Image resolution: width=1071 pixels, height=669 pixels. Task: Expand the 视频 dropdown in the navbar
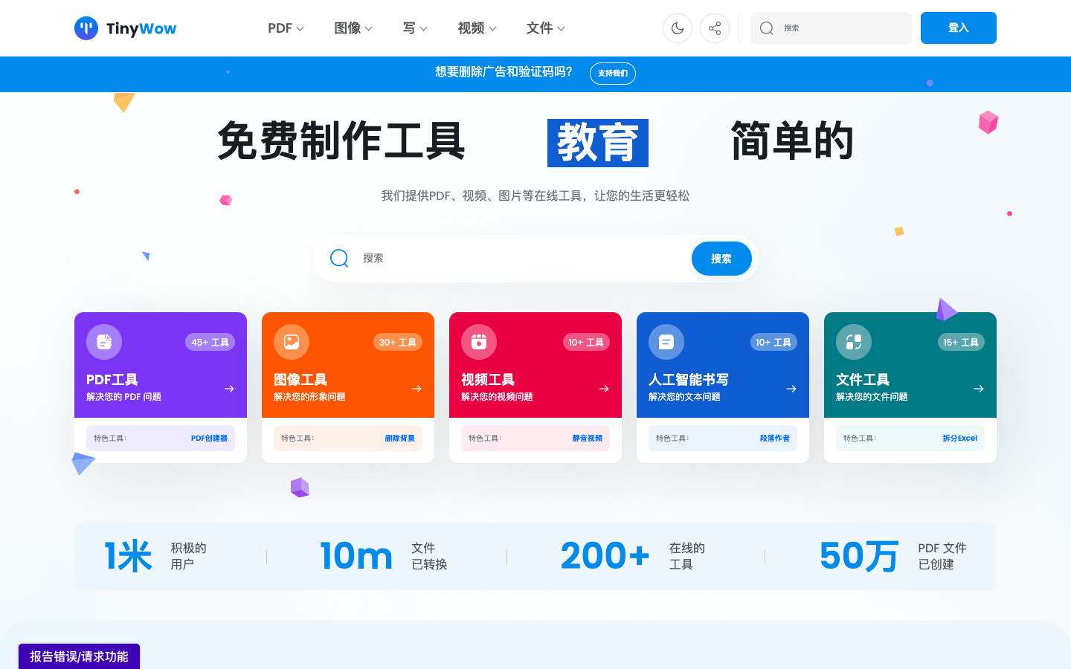(x=476, y=28)
